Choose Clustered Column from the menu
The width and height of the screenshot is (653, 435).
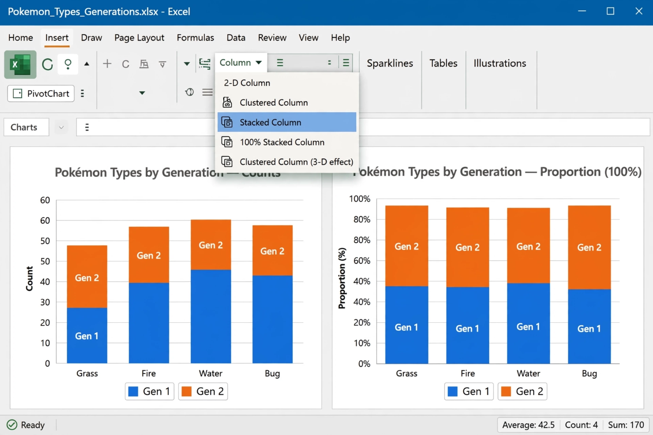[287, 103]
